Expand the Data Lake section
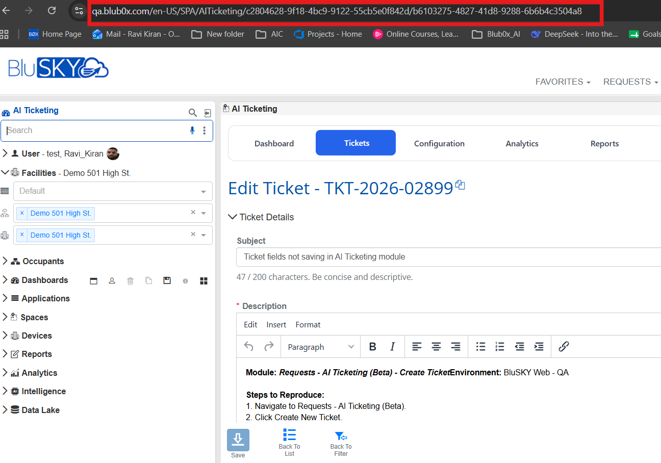 pyautogui.click(x=5, y=410)
